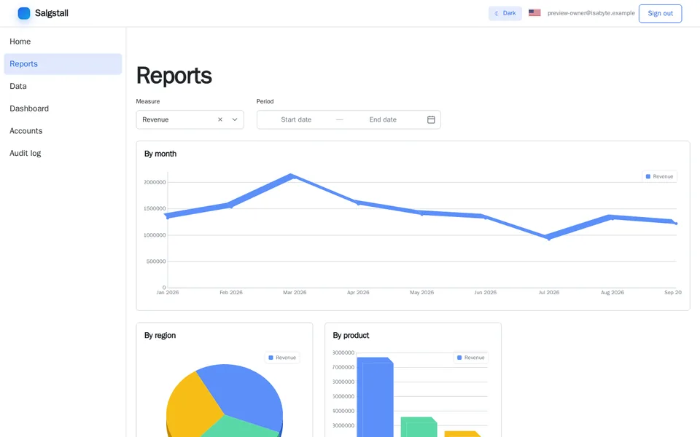This screenshot has width=700, height=437.
Task: Sign out of the account
Action: pos(660,13)
